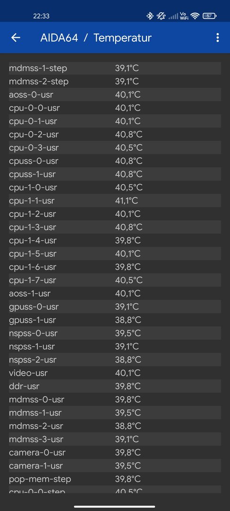Image resolution: width=230 pixels, height=511 pixels.
Task: Select the cpu-0-2-usr row
Action: (x=115, y=134)
